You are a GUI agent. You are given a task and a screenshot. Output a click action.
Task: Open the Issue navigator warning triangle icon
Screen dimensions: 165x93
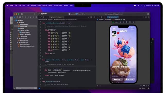[25, 17]
